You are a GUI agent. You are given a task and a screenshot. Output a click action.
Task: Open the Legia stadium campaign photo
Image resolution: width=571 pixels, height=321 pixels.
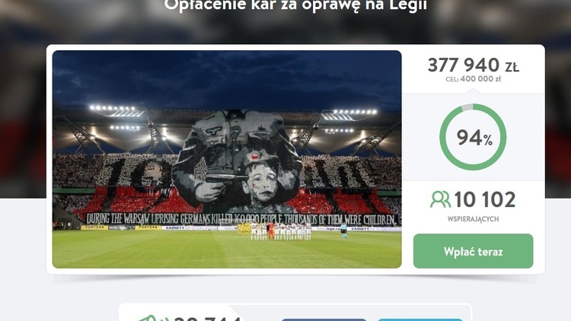pyautogui.click(x=227, y=159)
